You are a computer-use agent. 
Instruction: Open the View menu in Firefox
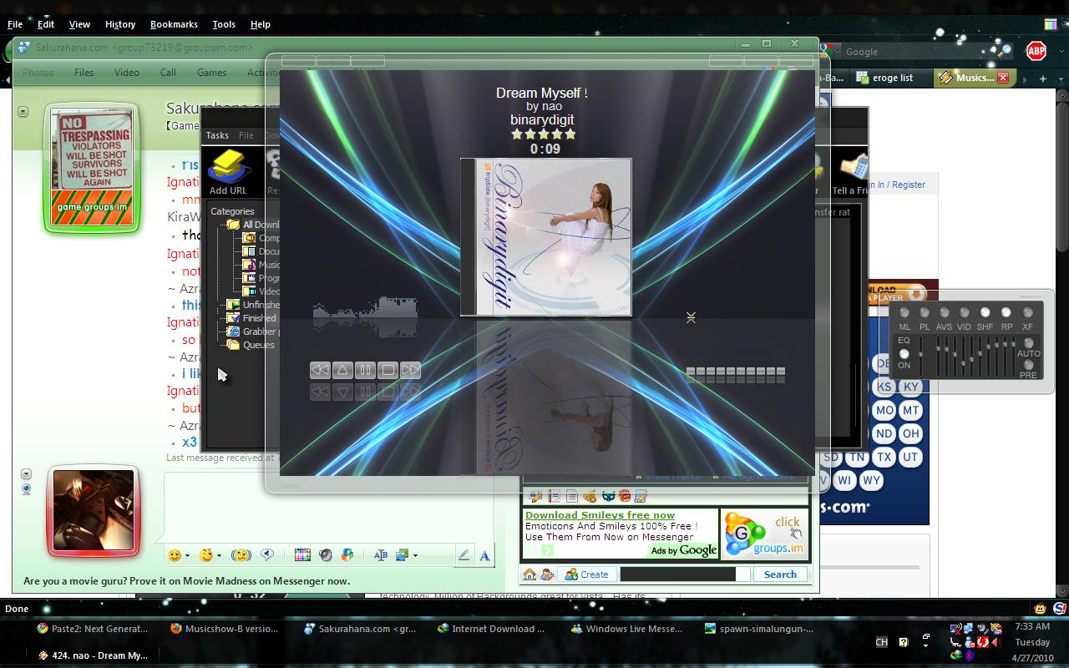(79, 24)
